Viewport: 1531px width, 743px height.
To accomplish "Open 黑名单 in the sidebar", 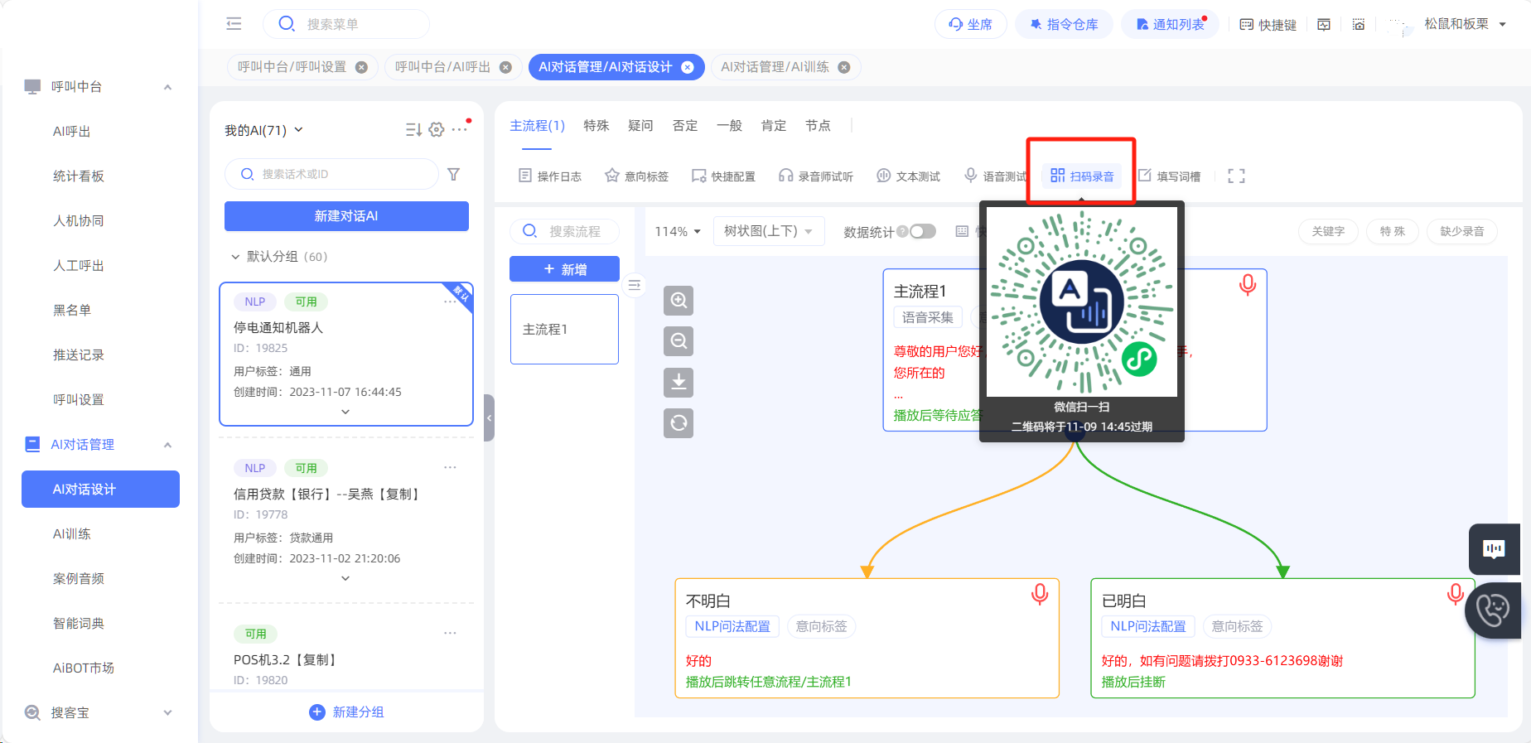I will point(72,311).
